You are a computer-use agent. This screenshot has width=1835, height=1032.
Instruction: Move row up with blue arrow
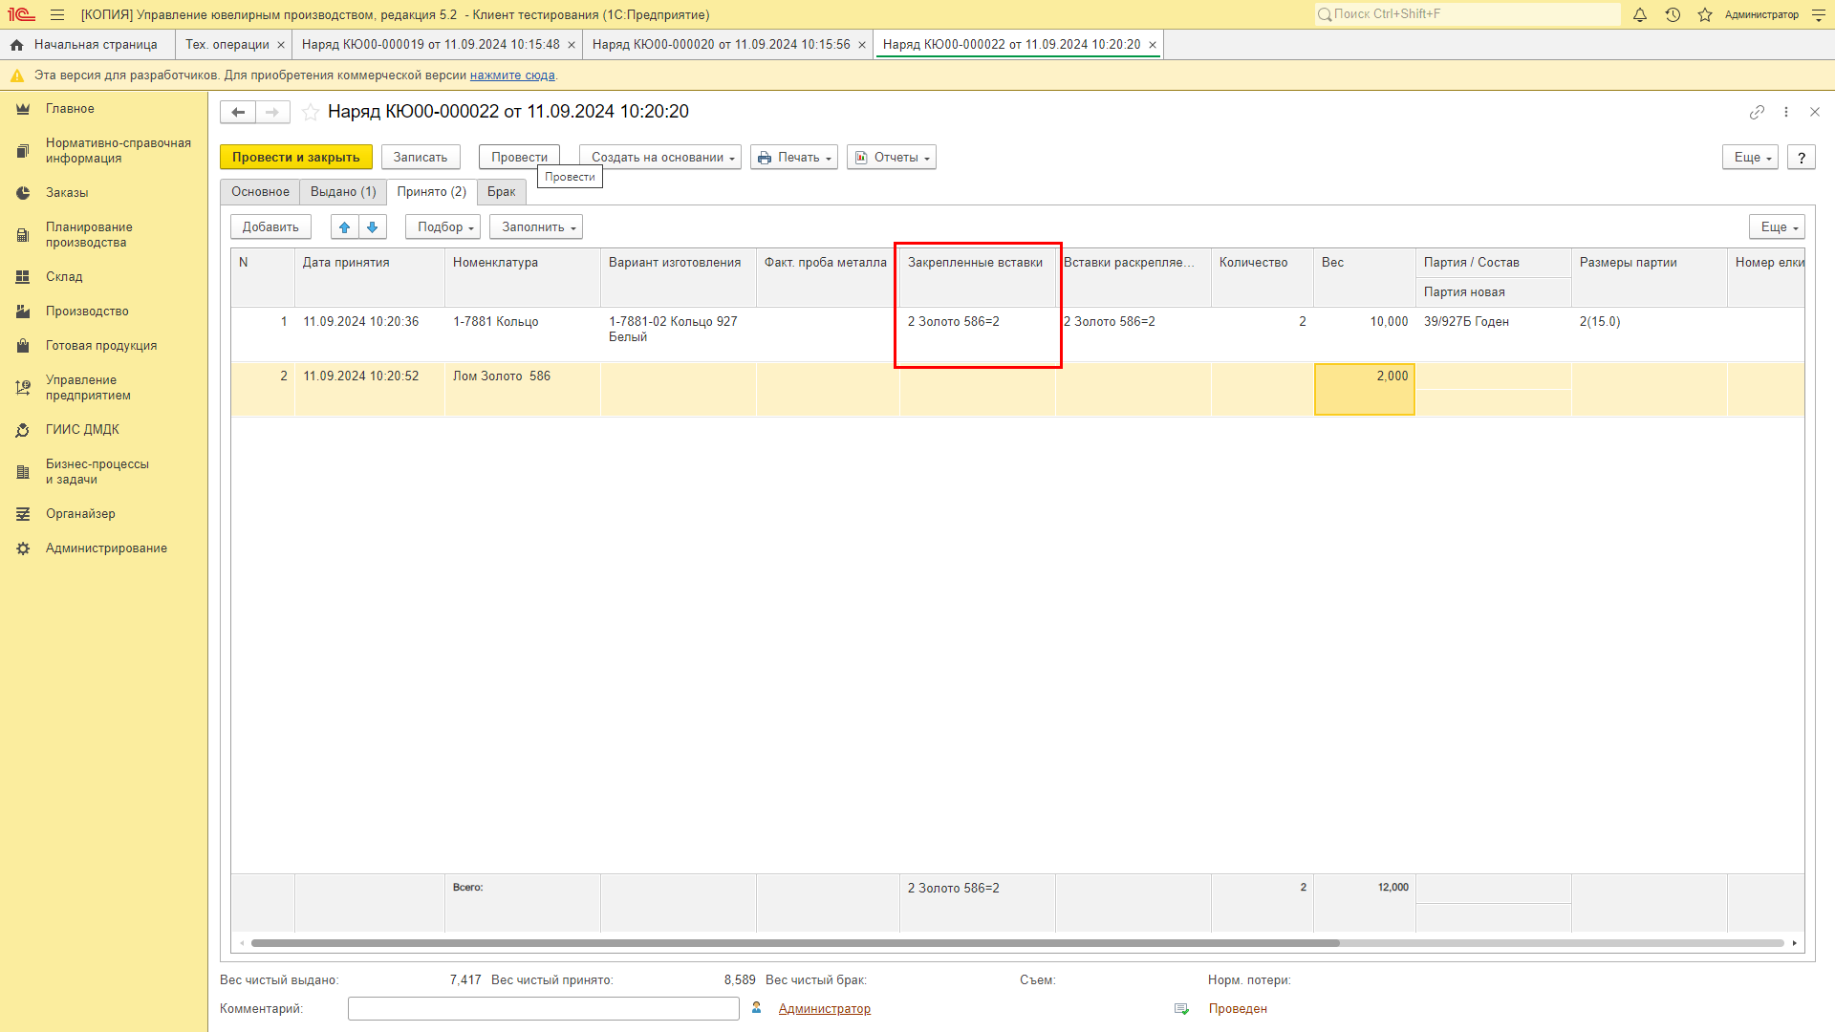click(345, 227)
